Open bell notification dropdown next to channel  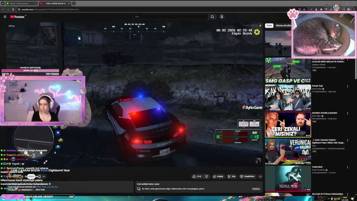[42, 176]
